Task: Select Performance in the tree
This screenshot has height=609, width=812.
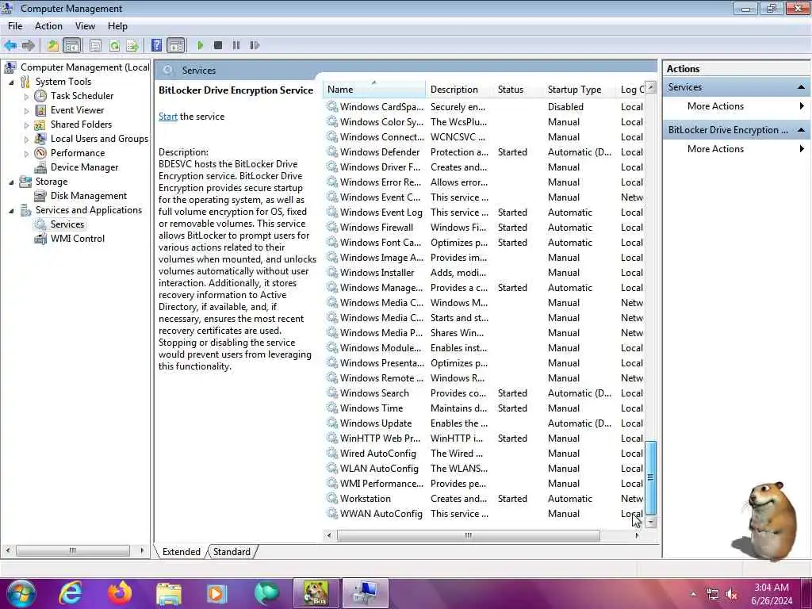Action: (77, 153)
